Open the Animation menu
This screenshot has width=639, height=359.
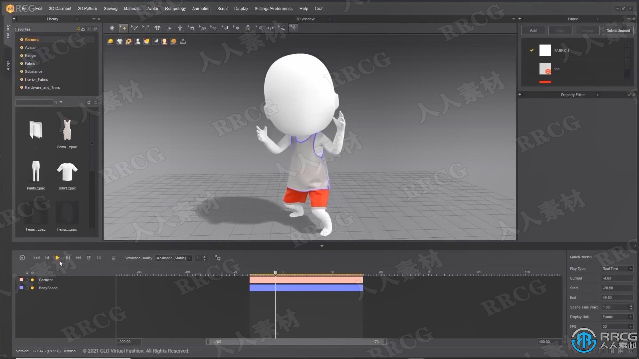point(201,8)
